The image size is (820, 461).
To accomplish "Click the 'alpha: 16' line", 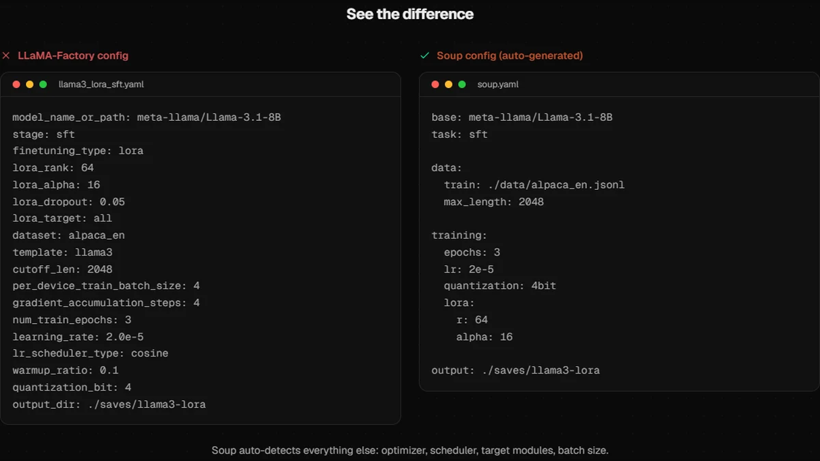I will point(484,337).
